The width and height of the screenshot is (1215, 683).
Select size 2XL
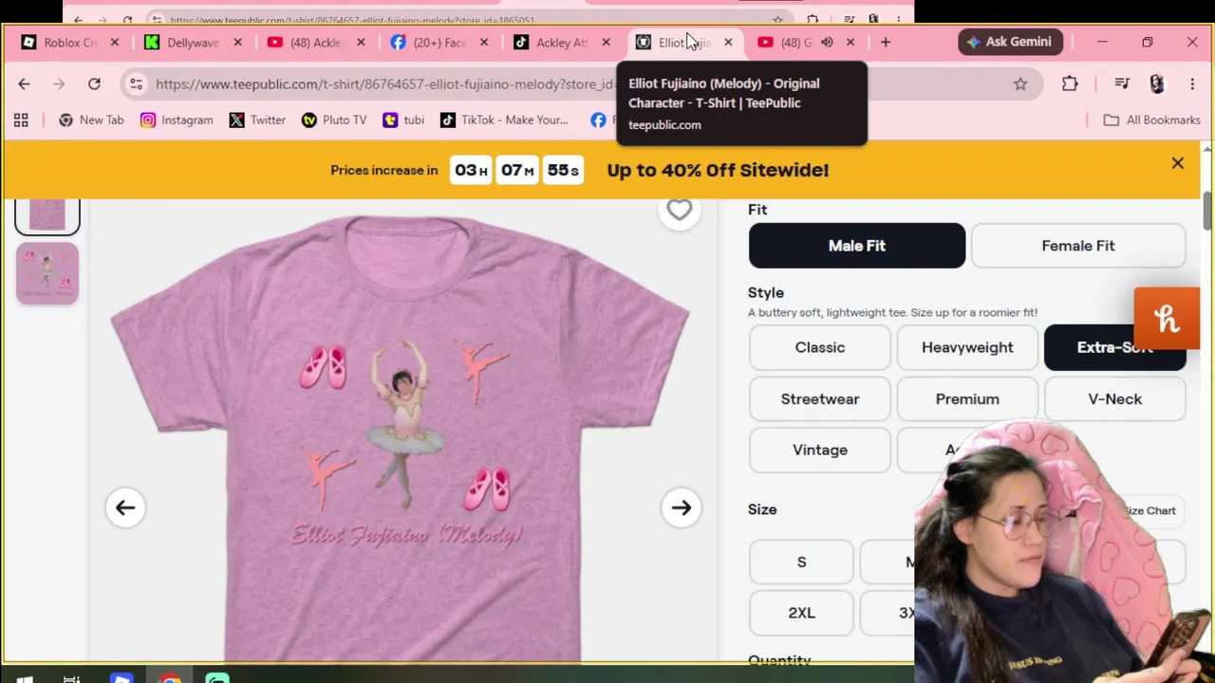pyautogui.click(x=801, y=613)
